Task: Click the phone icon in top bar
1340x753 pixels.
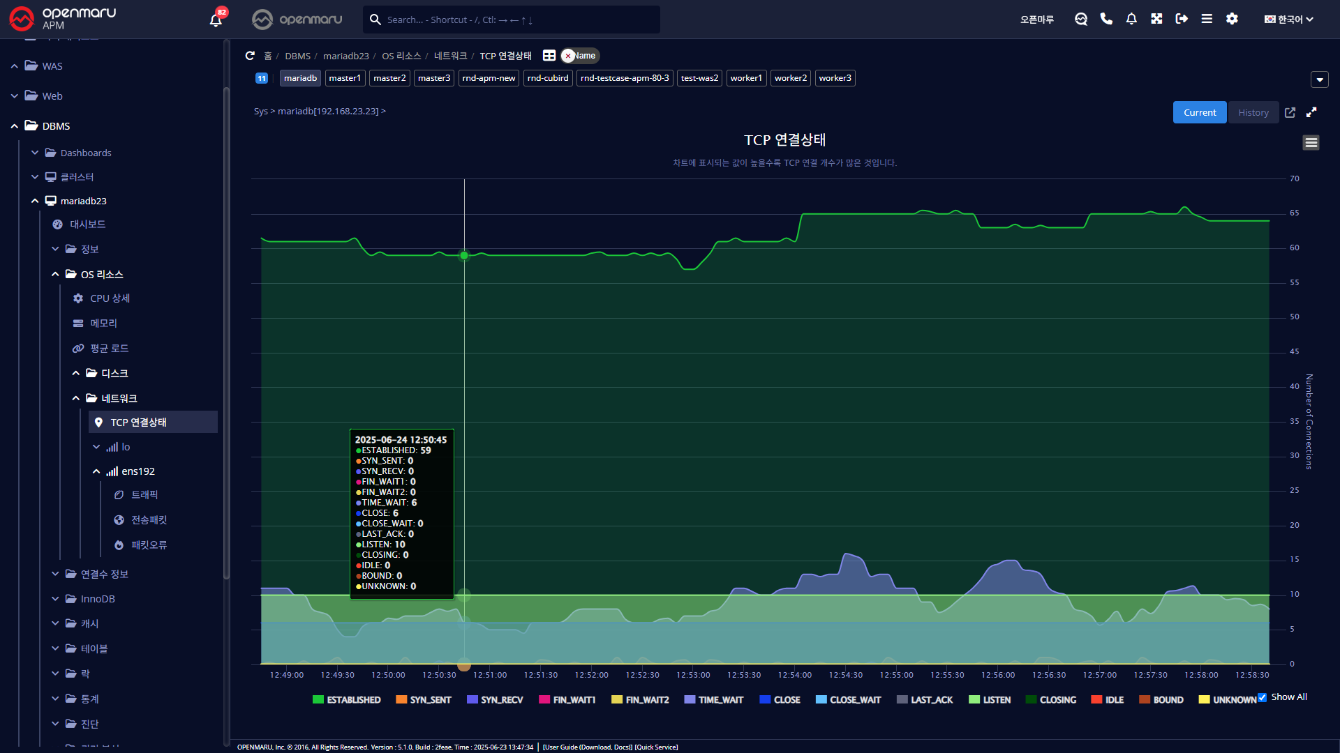Action: pos(1106,19)
